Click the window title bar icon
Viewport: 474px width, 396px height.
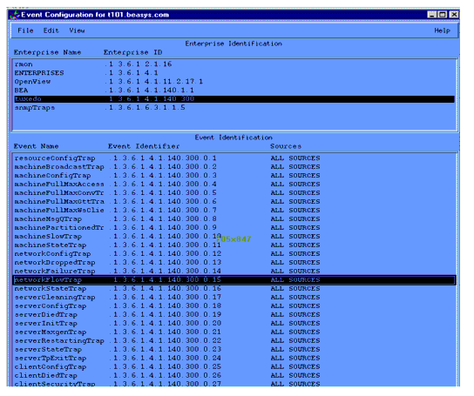pos(14,15)
